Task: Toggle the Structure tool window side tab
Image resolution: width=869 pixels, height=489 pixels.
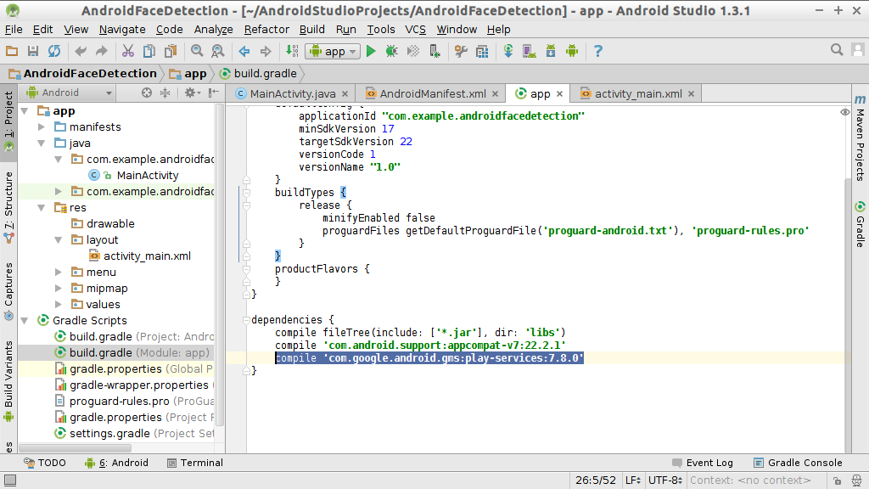Action: (x=8, y=206)
